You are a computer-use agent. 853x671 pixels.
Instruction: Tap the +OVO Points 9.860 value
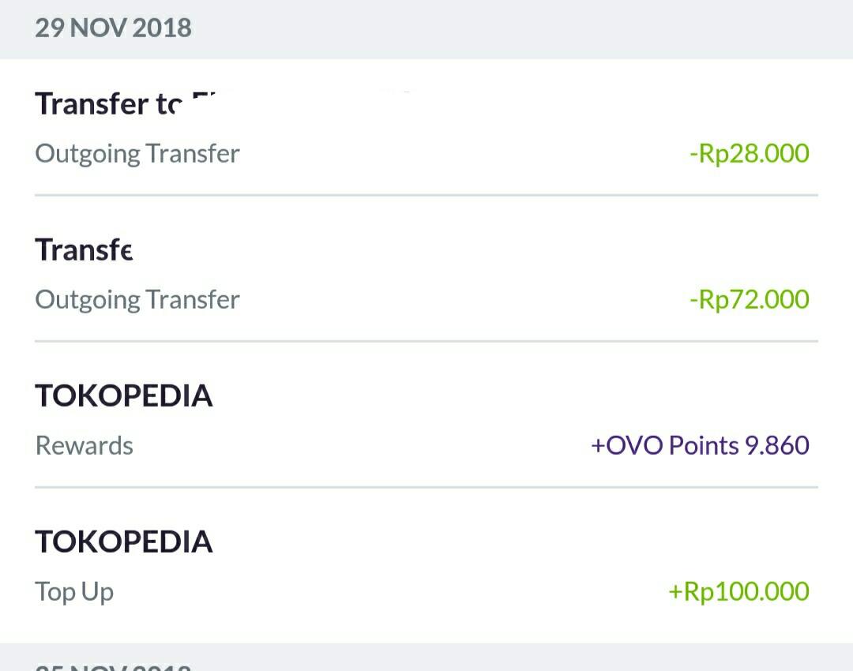pyautogui.click(x=700, y=446)
